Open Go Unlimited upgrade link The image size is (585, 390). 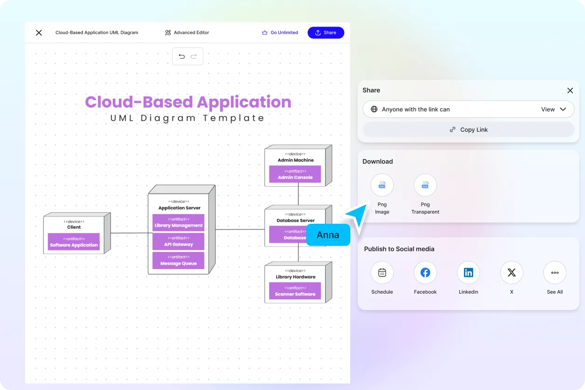point(280,33)
